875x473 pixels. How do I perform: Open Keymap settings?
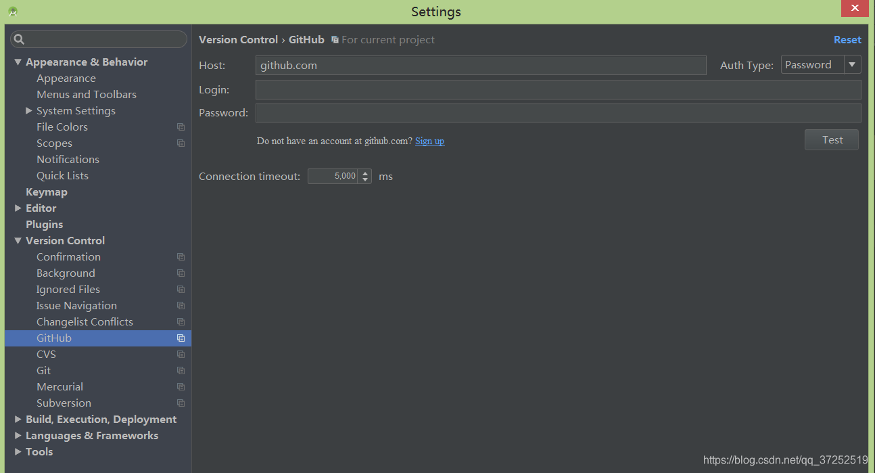tap(47, 192)
